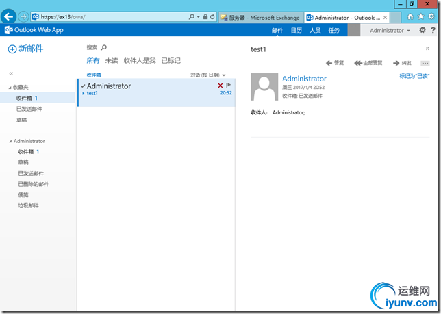
Task: Open Sent Items (已发送邮件) under Favorites
Action: pyautogui.click(x=29, y=109)
